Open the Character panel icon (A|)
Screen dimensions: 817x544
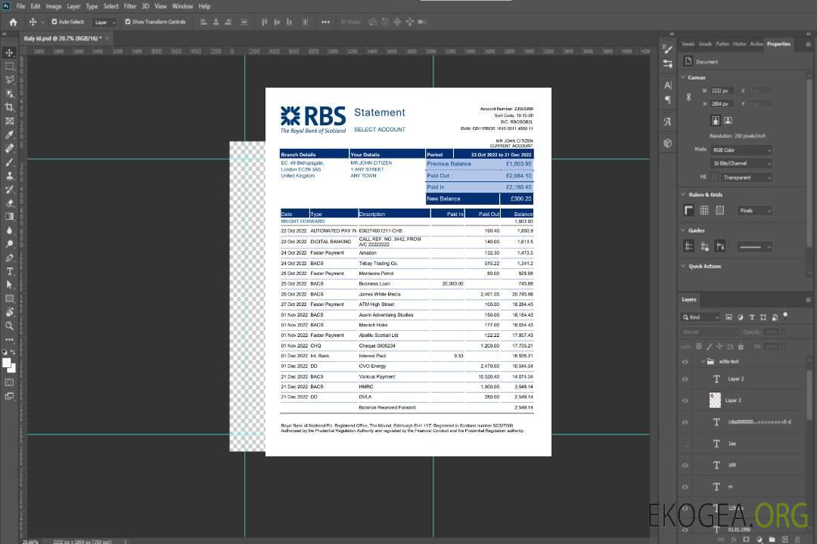click(x=668, y=85)
